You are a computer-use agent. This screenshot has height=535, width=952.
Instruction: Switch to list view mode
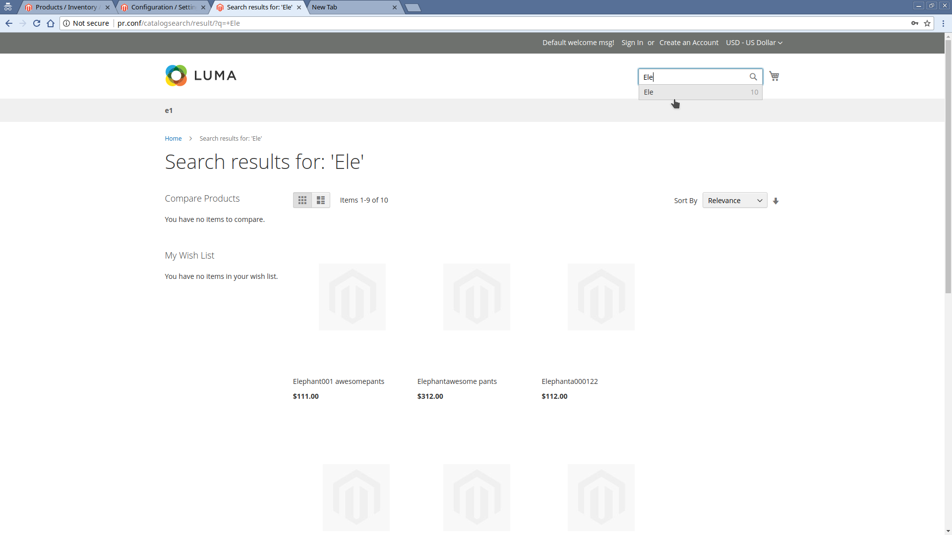[321, 200]
